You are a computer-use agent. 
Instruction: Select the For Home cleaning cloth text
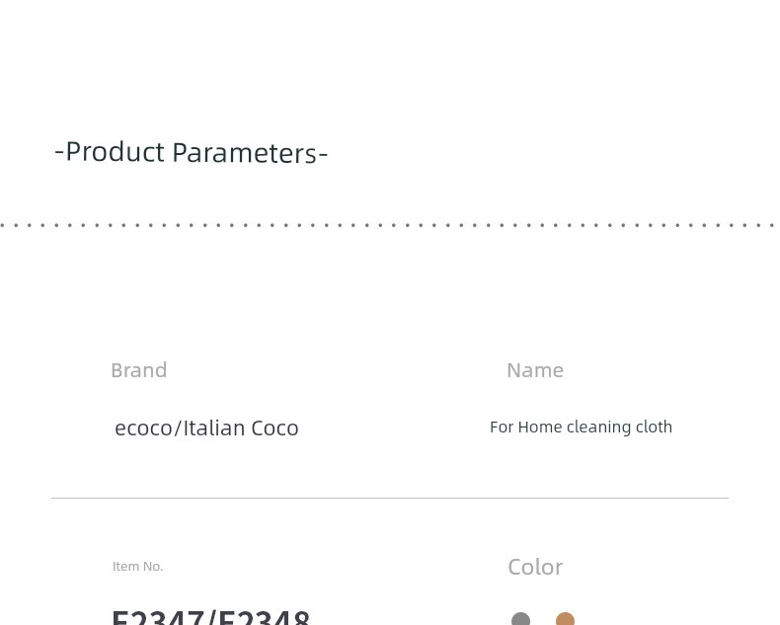click(x=581, y=427)
